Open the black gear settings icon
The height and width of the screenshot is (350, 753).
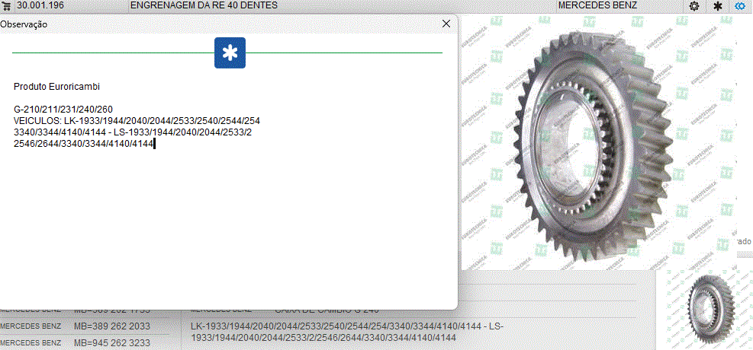coord(694,6)
